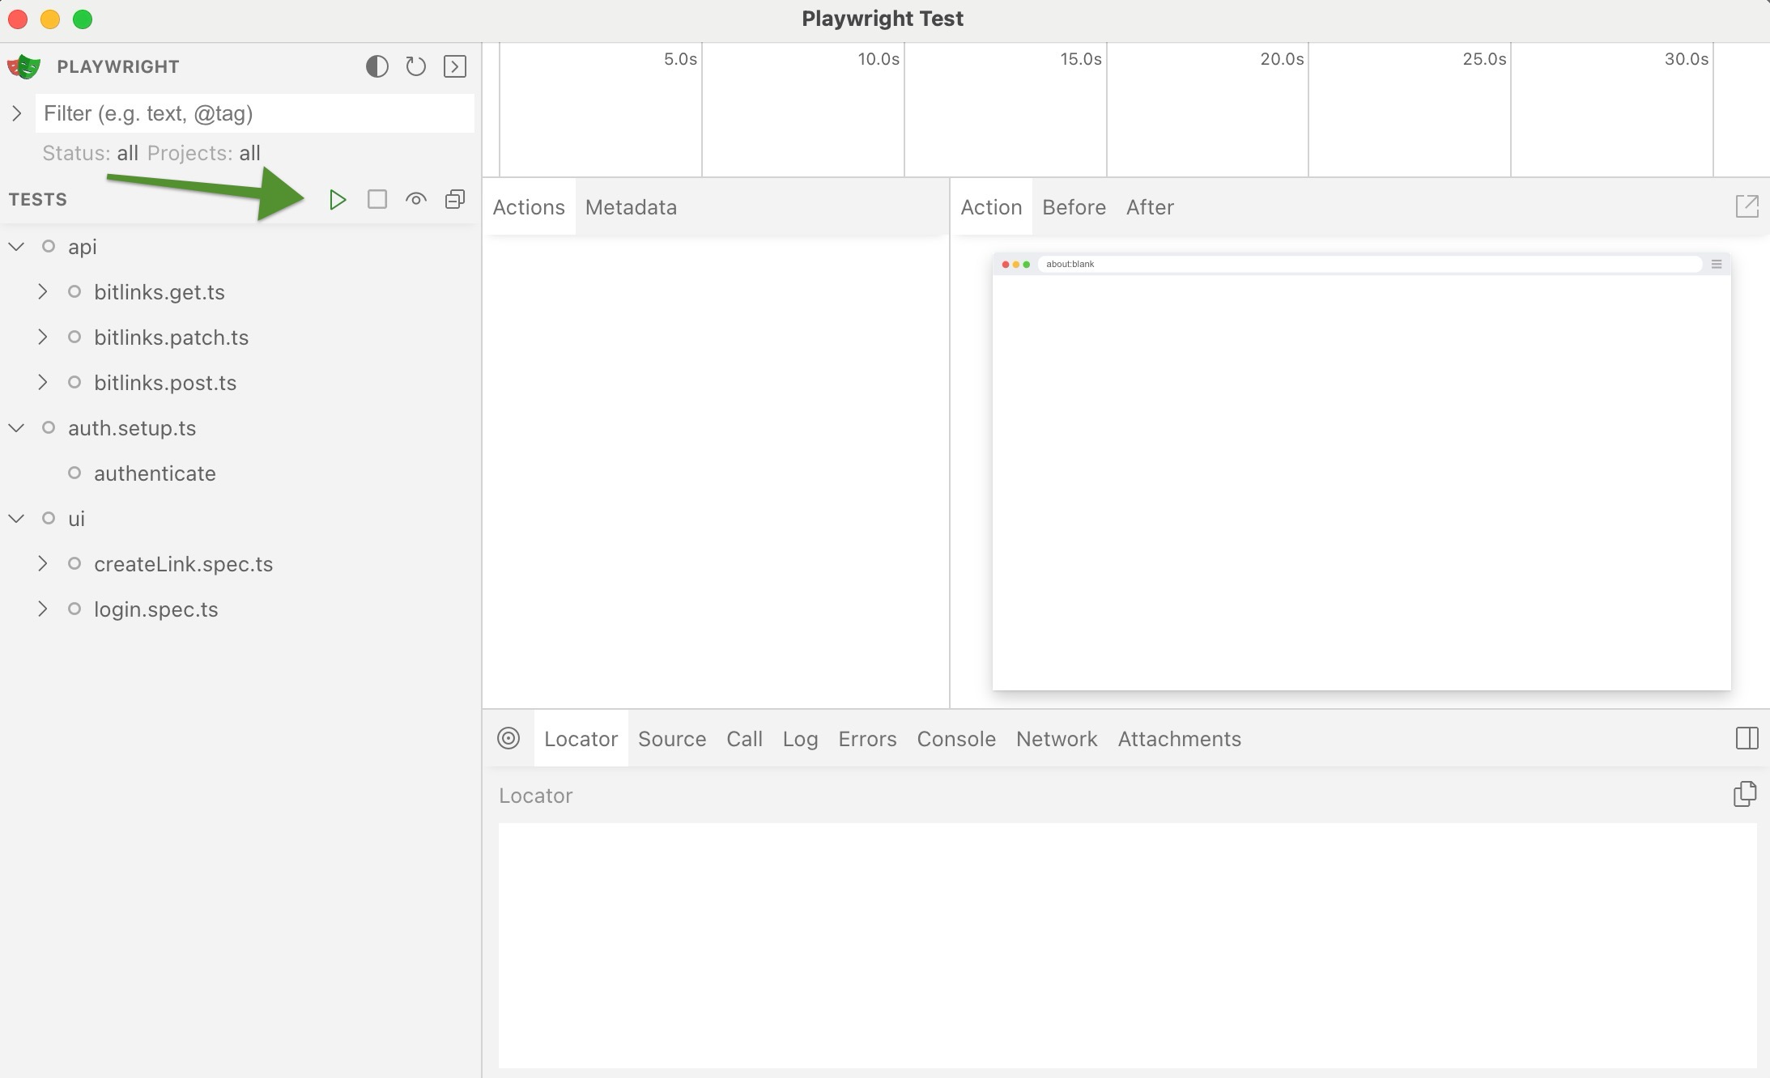Image resolution: width=1770 pixels, height=1078 pixels.
Task: Expand createLink.spec.ts tests
Action: coord(42,563)
